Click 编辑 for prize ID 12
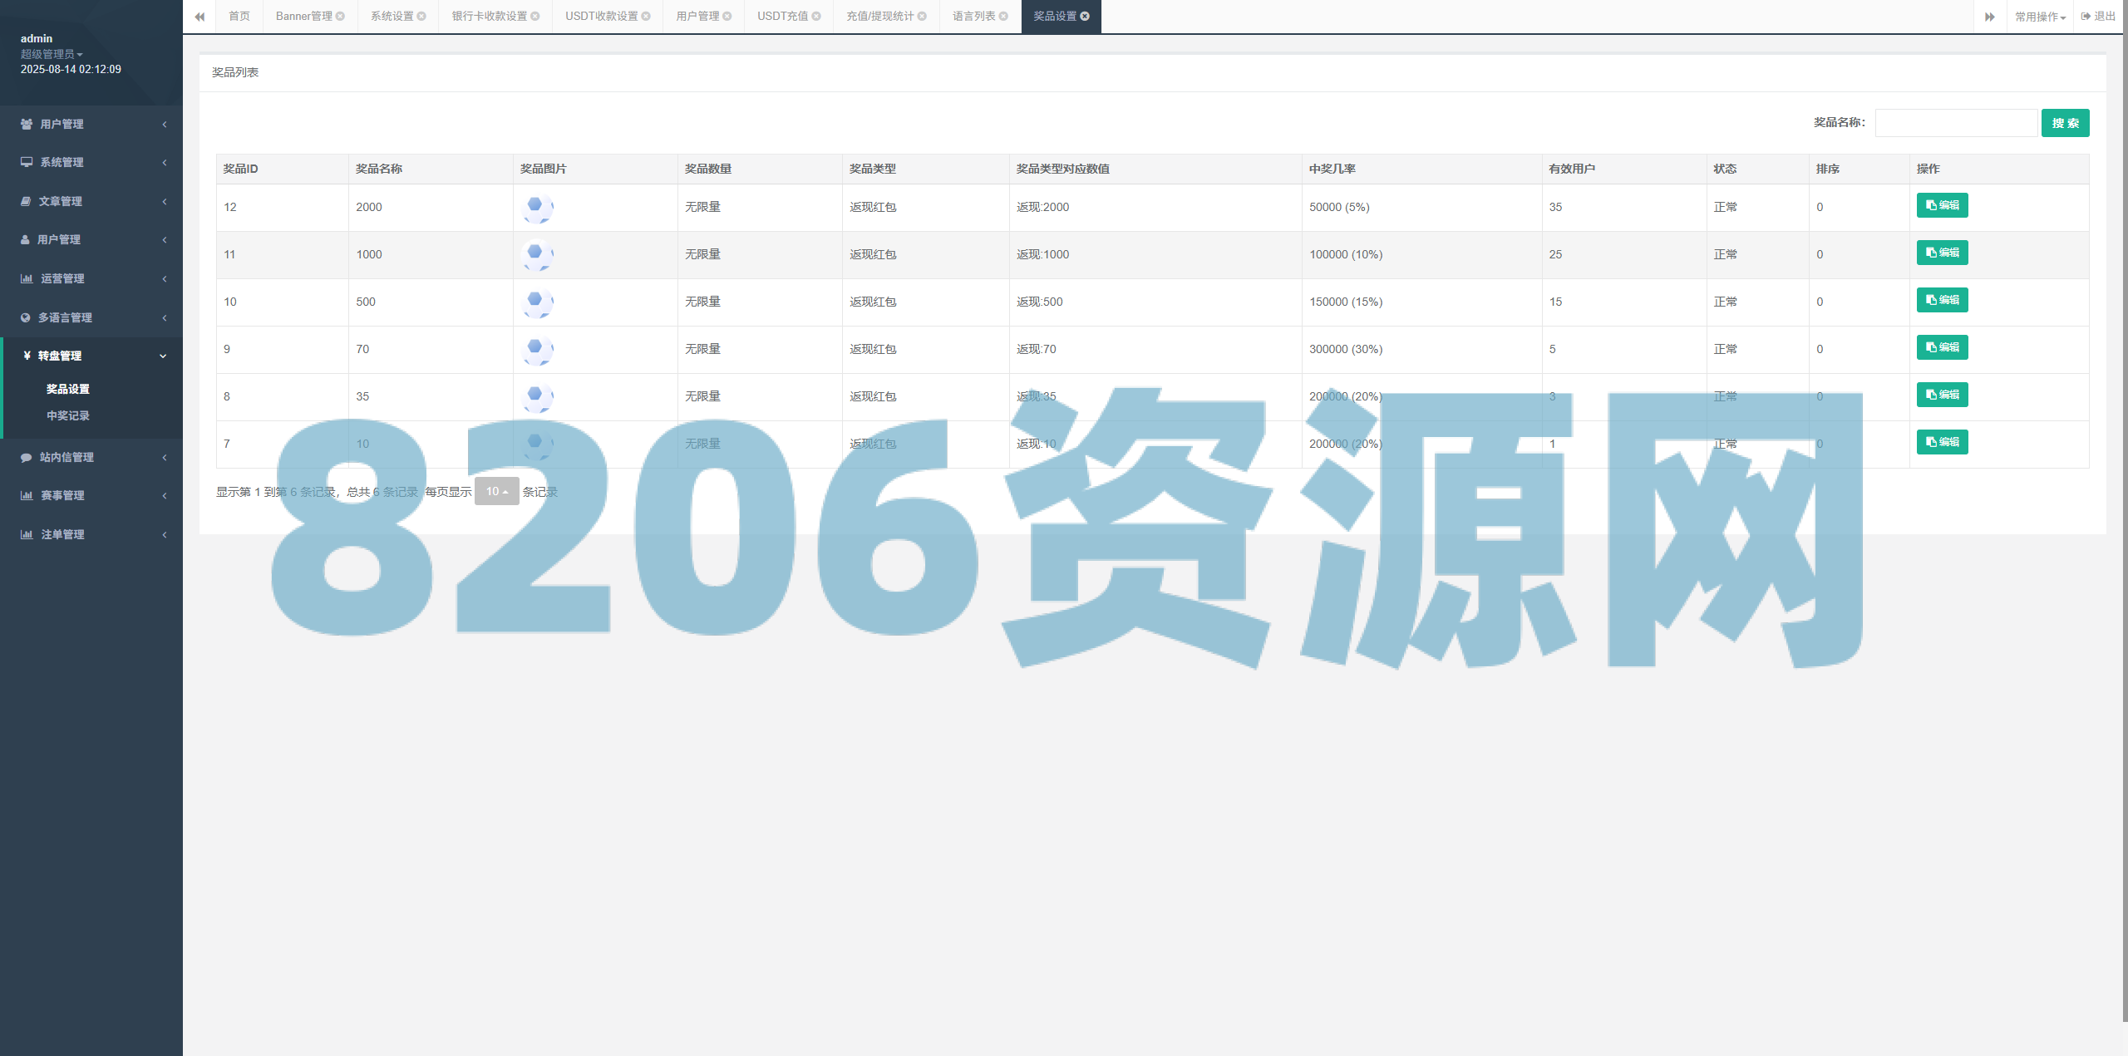This screenshot has width=2128, height=1056. [1942, 205]
